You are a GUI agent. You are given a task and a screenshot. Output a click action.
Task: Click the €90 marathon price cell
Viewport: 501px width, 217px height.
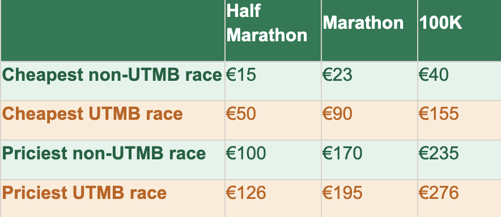click(370, 120)
